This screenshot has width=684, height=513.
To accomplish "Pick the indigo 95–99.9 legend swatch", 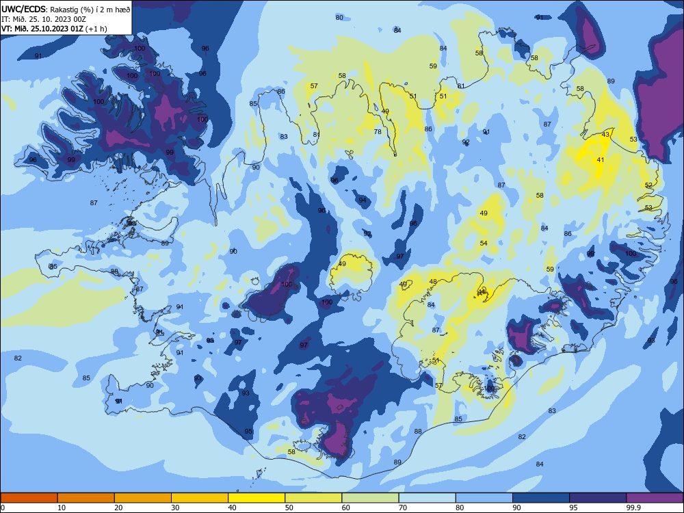I will 598,498.
